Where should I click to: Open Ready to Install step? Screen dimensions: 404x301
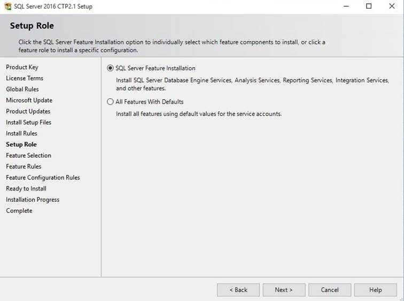pyautogui.click(x=26, y=189)
